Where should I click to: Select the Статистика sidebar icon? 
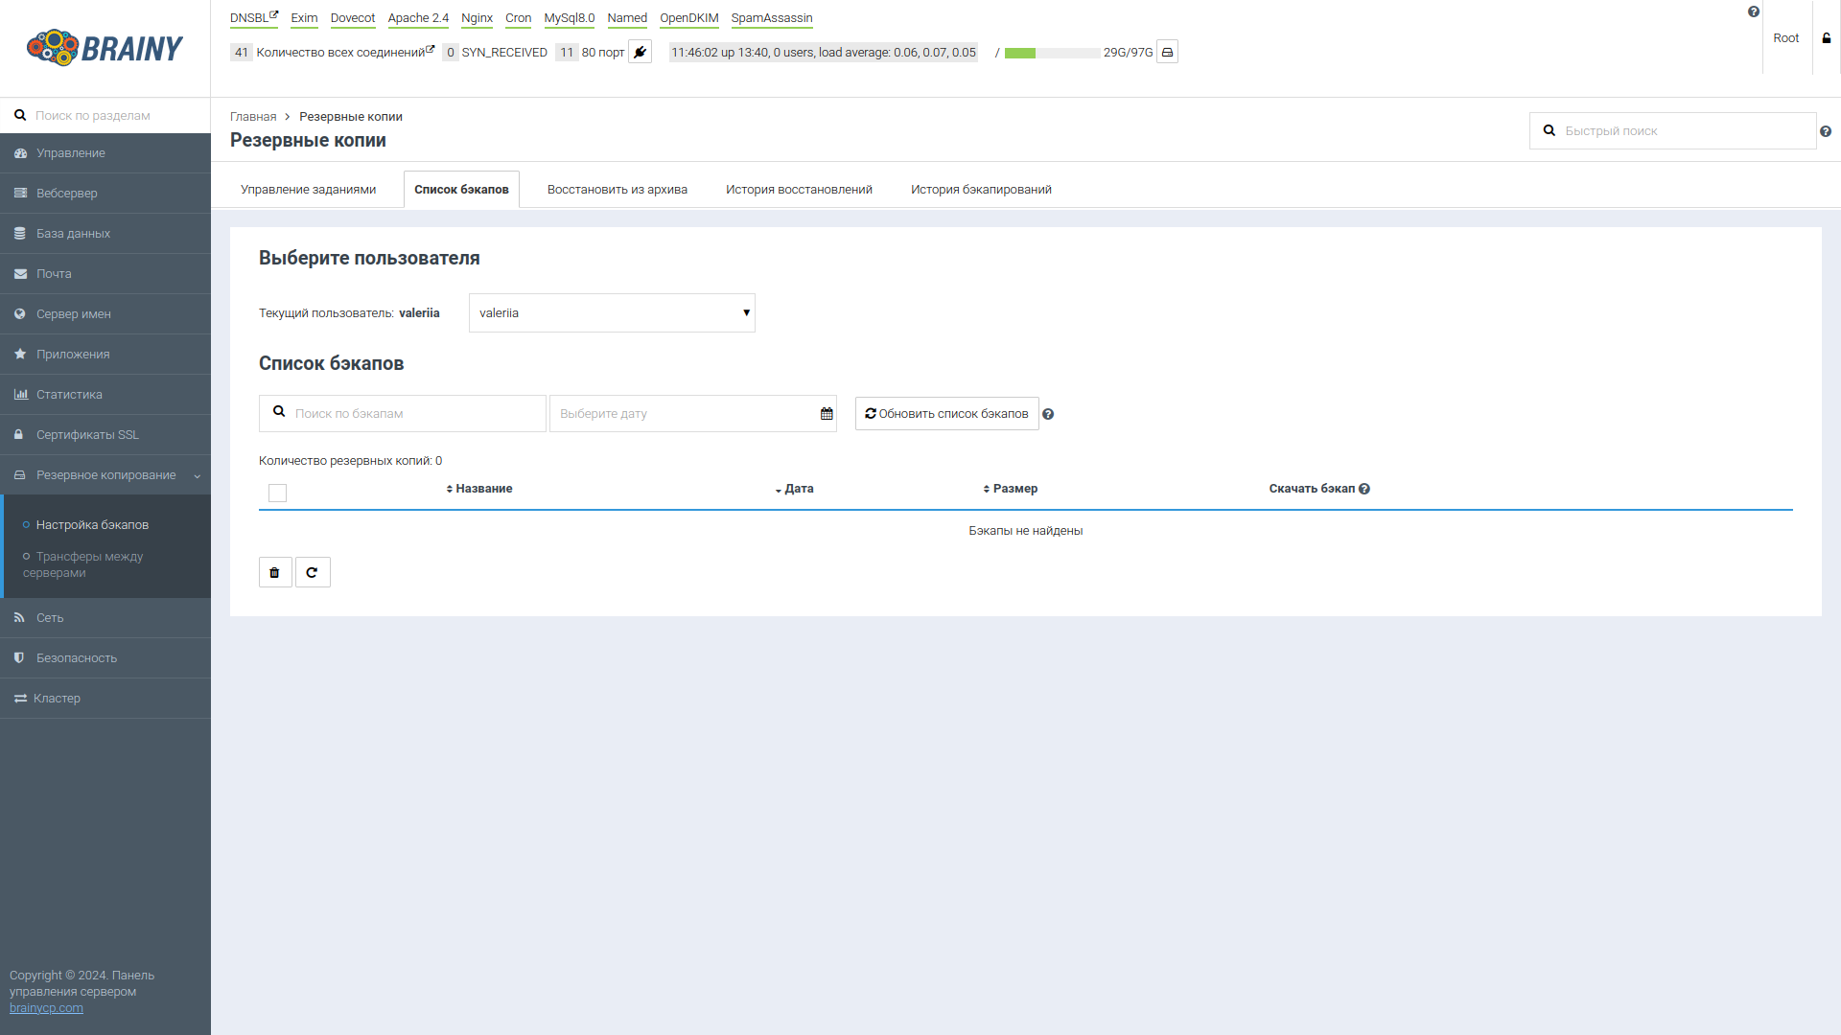click(x=19, y=394)
